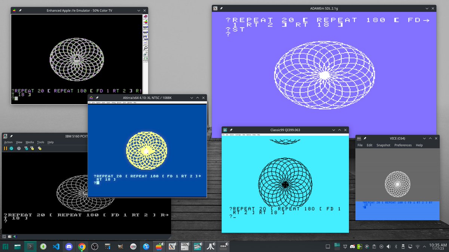Open View menu in IBM 5160 window
The width and height of the screenshot is (449, 252).
[19, 142]
